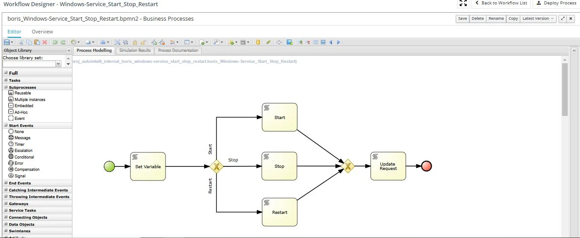Click Back to Workflow List
580x238 pixels.
(x=501, y=3)
